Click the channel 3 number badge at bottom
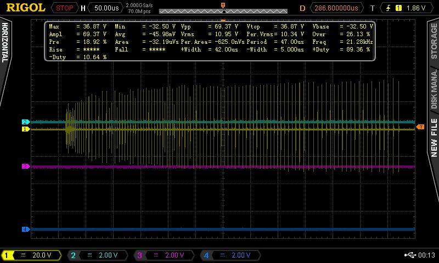The image size is (439, 263). (139, 255)
